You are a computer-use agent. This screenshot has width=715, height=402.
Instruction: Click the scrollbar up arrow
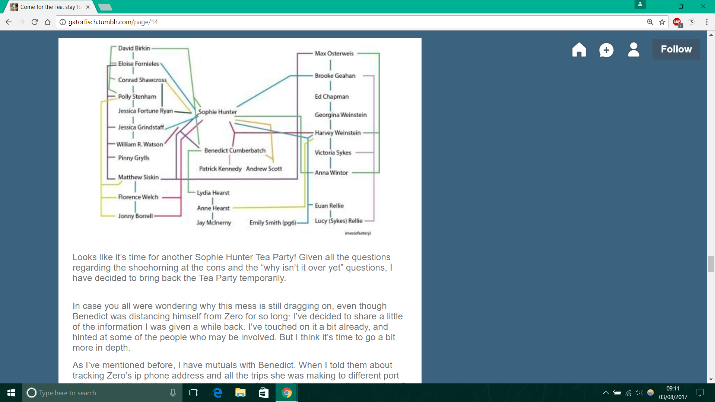click(711, 35)
